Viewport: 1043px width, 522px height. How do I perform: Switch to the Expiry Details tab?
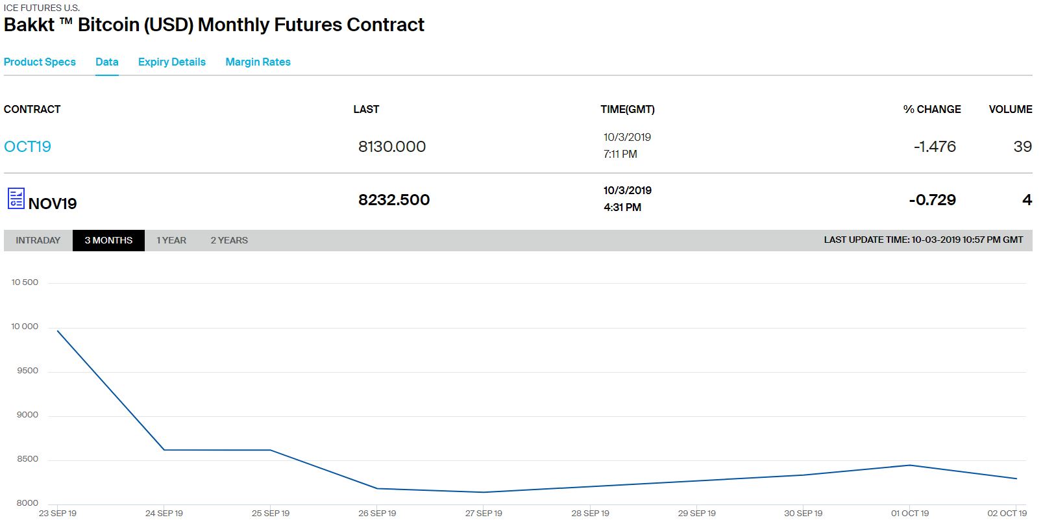click(x=171, y=62)
